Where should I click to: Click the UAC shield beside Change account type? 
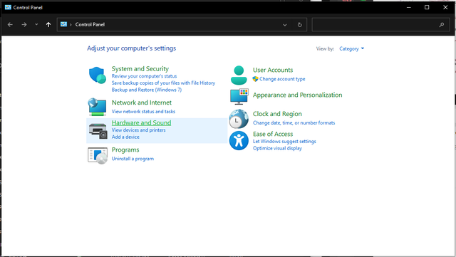coord(255,79)
